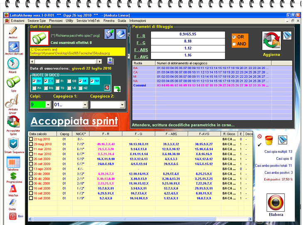
Task: Check the FI wheel checkbox
Action: [57, 81]
